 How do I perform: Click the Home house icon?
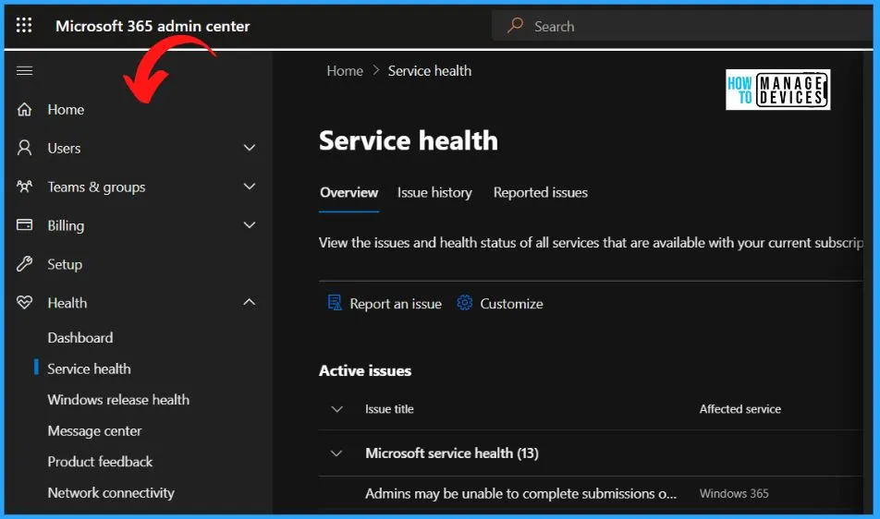[x=24, y=109]
